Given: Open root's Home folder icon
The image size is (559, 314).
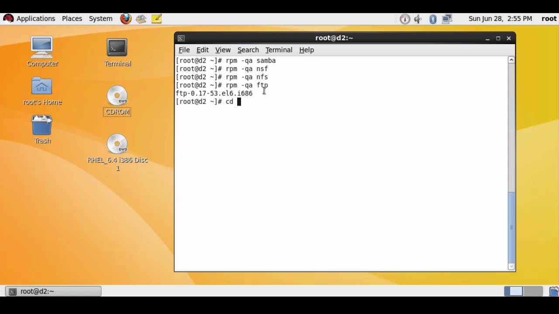Looking at the screenshot, I should click(42, 92).
